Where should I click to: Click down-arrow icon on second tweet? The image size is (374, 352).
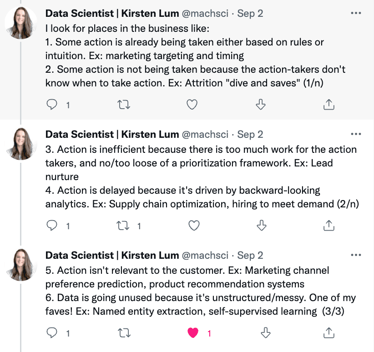pos(261,226)
